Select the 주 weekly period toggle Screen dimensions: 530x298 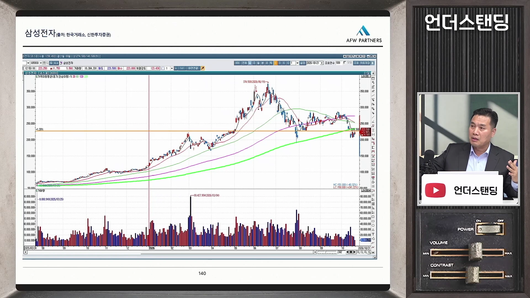pos(254,63)
